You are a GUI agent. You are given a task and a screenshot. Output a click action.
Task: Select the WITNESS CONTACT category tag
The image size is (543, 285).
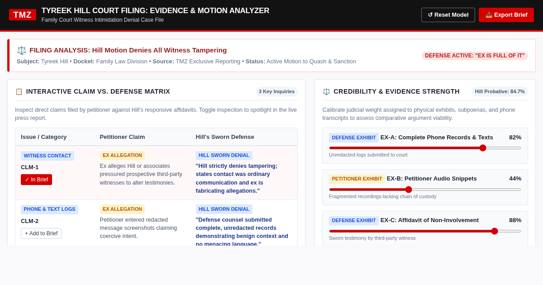pos(48,156)
